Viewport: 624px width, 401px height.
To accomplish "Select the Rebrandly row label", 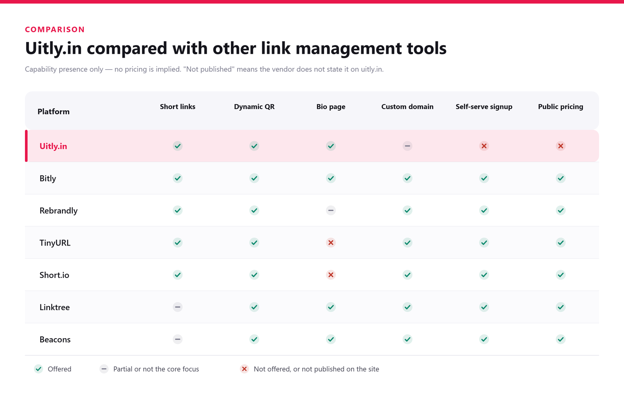I will click(58, 211).
